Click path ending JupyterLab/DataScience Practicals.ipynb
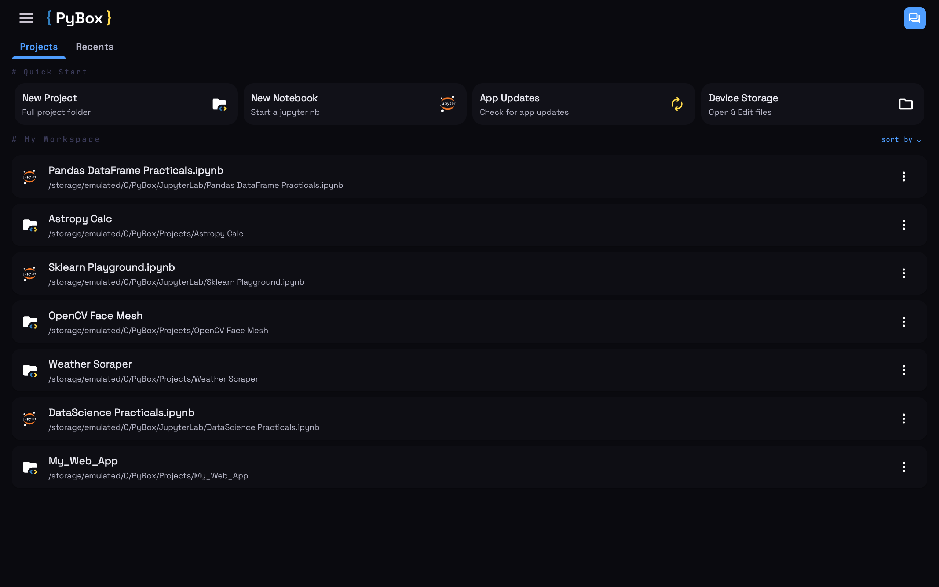This screenshot has height=587, width=939. (184, 427)
